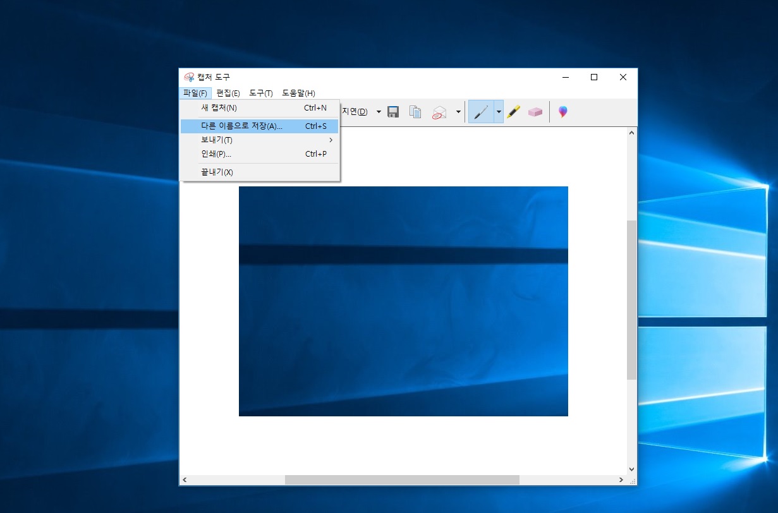Click the horizontal scrollbar thumb
Image resolution: width=778 pixels, height=513 pixels.
402,480
